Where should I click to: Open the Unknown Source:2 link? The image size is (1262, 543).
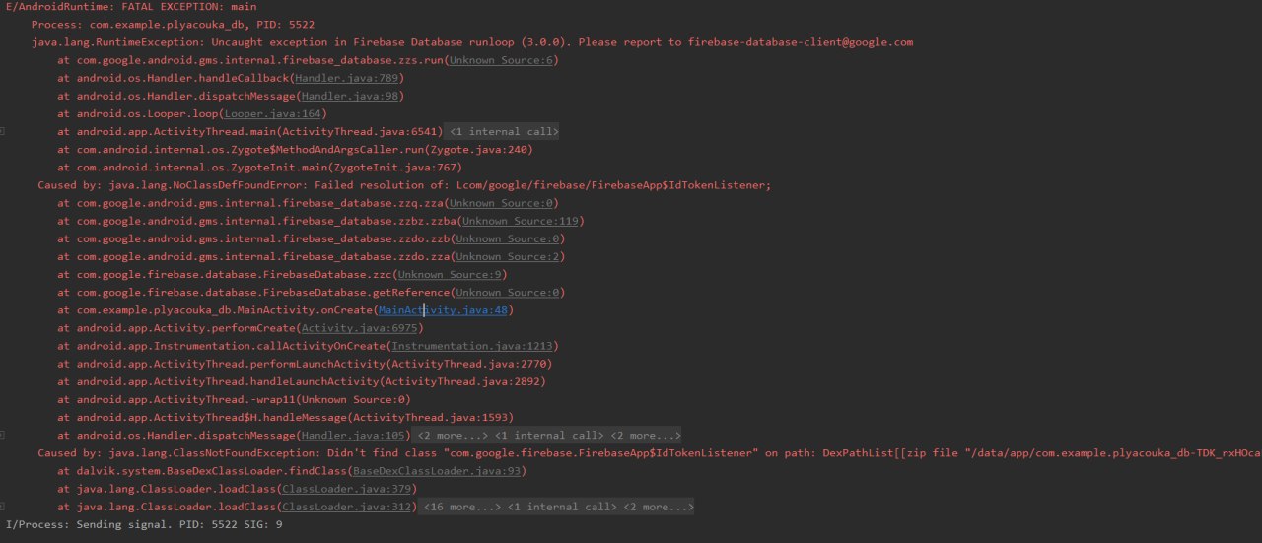tap(507, 256)
